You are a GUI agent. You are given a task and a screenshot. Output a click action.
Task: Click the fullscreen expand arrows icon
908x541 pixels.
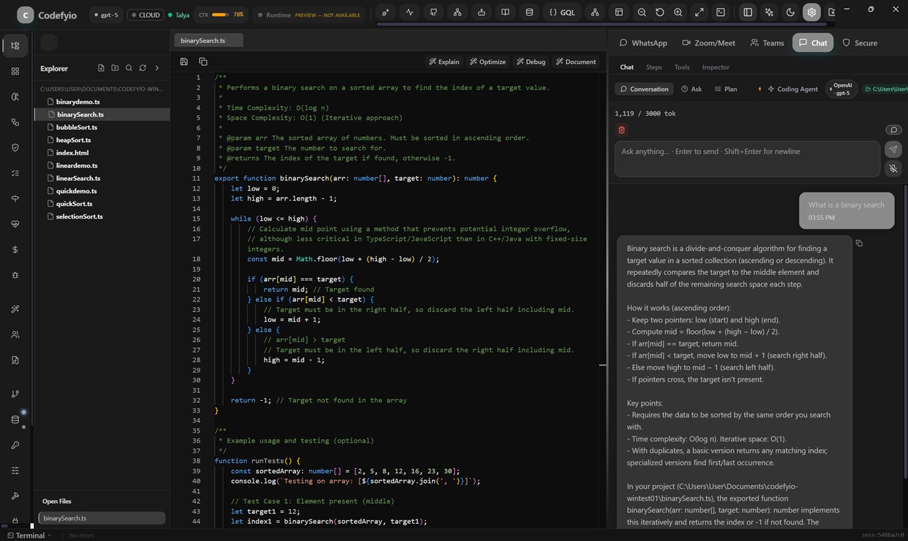coord(699,12)
